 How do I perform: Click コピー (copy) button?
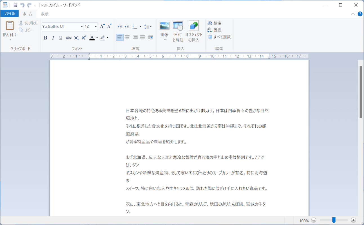coord(26,30)
